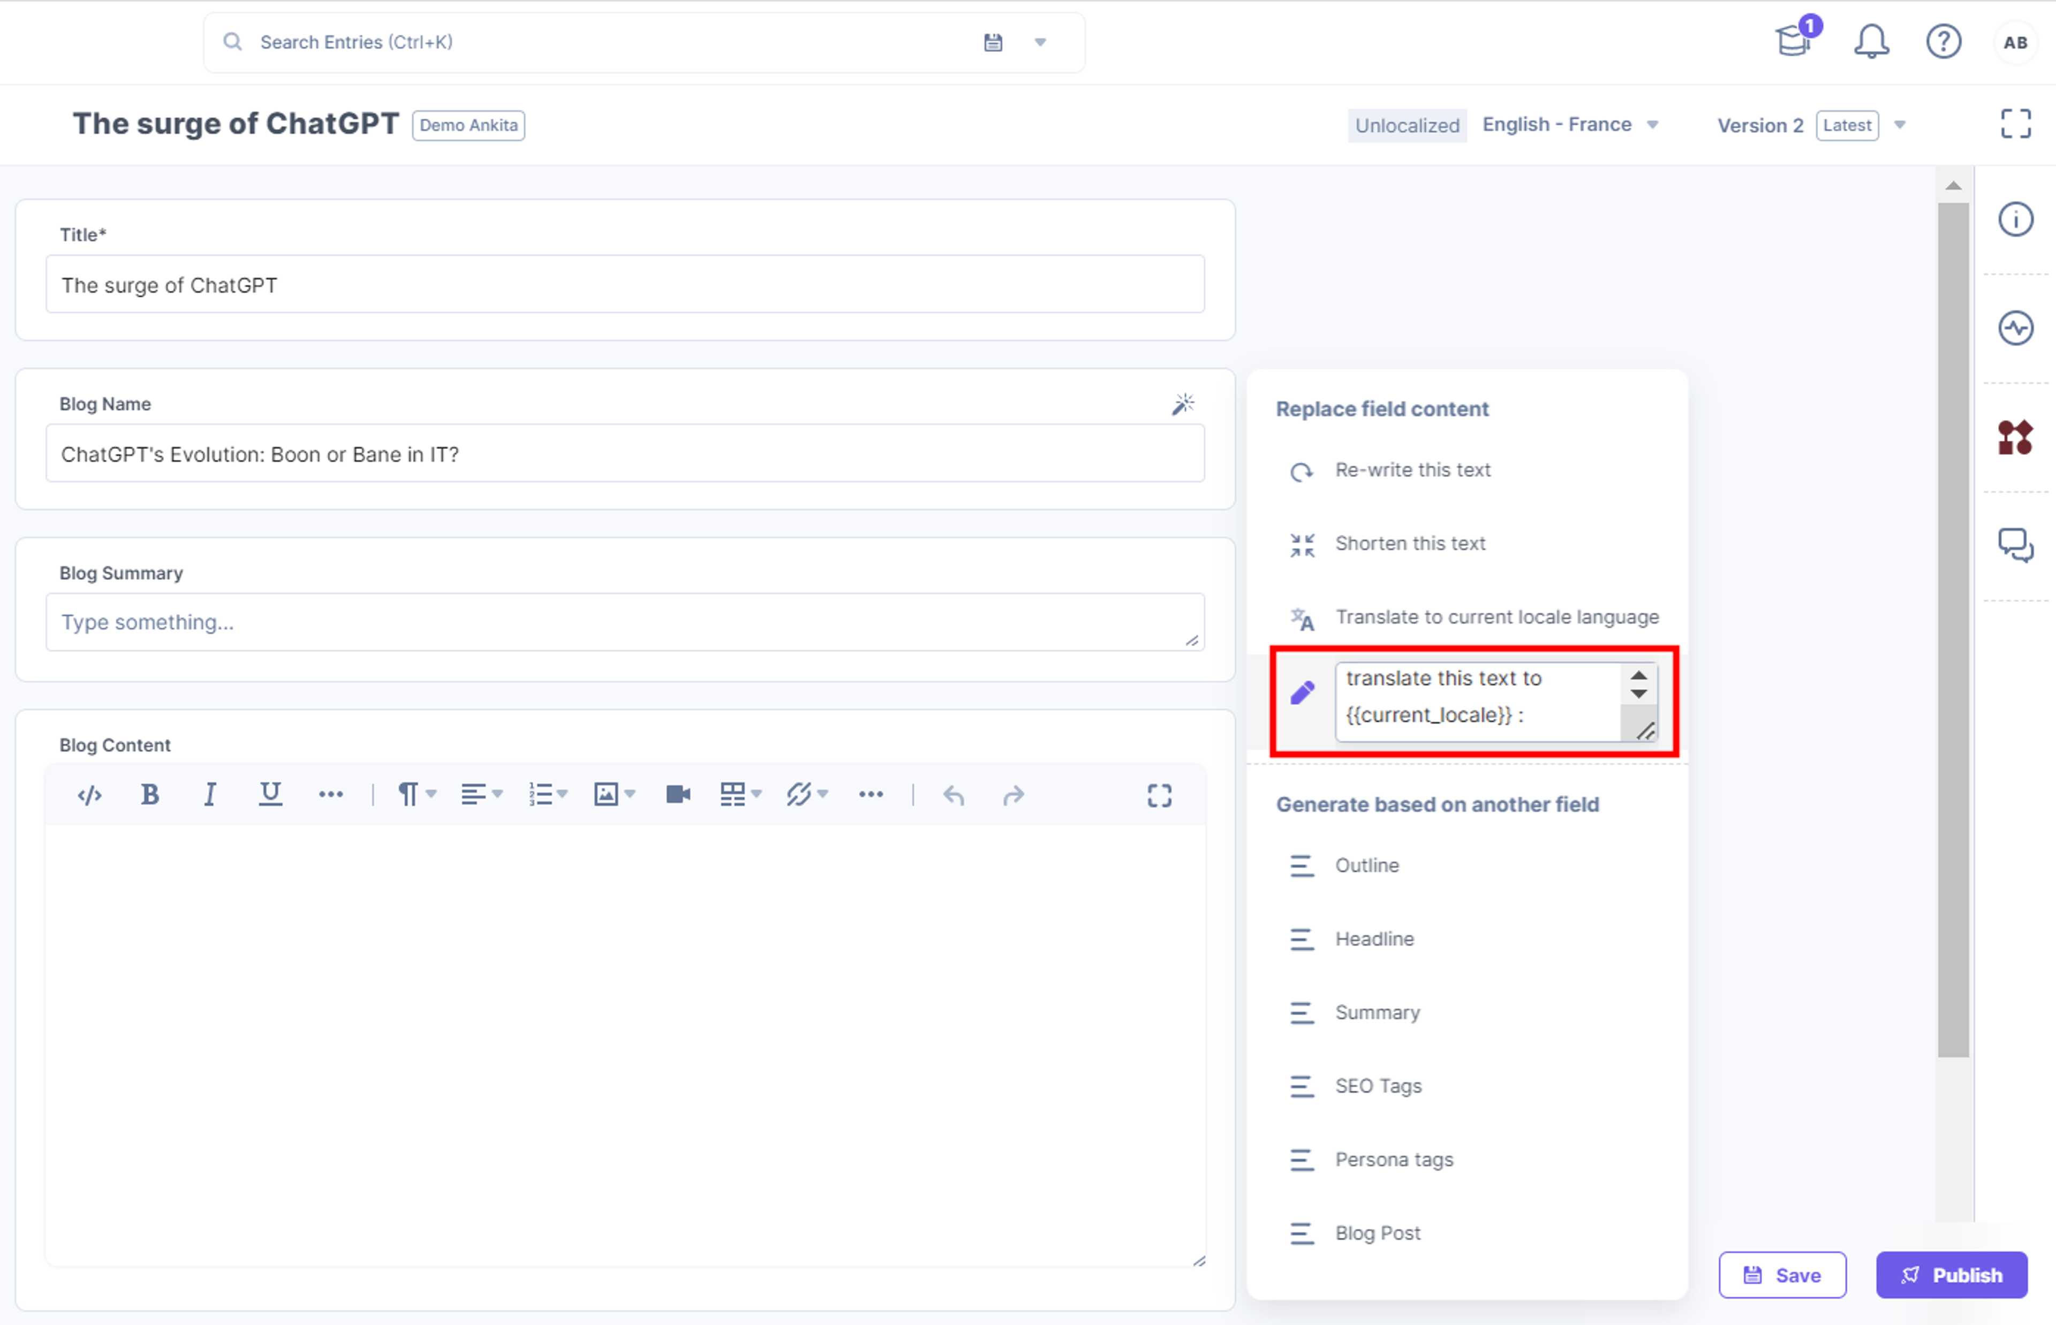The width and height of the screenshot is (2056, 1325).
Task: Open the notifications bell
Action: point(1871,41)
